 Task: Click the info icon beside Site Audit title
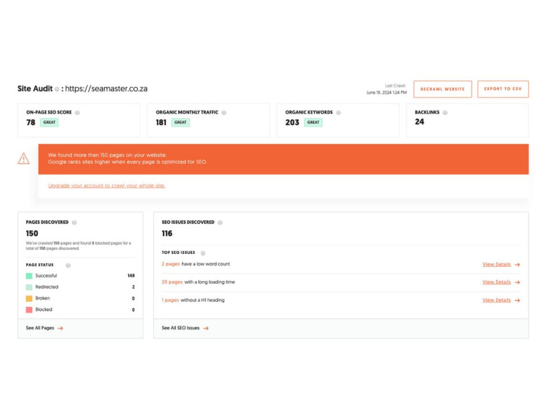point(57,89)
